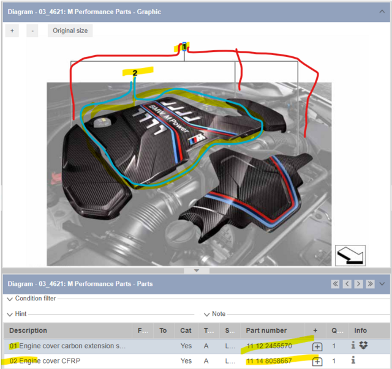This screenshot has height=369, width=392.
Task: Expand the Note section
Action: 207,314
